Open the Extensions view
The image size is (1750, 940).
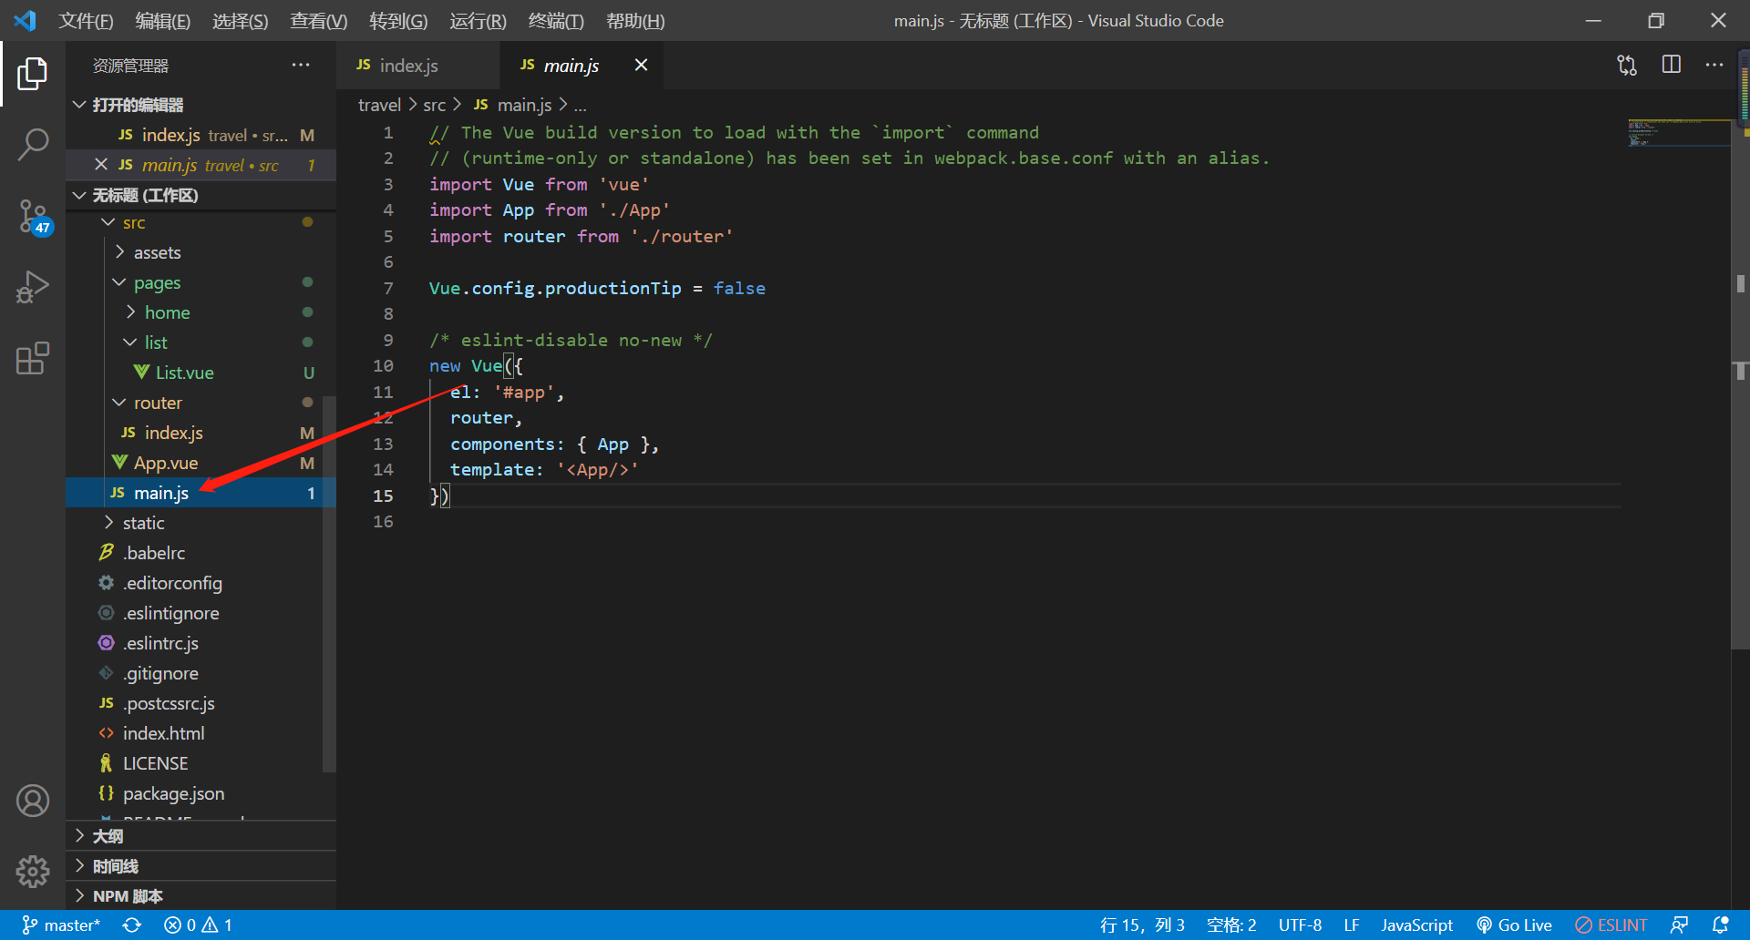coord(32,358)
